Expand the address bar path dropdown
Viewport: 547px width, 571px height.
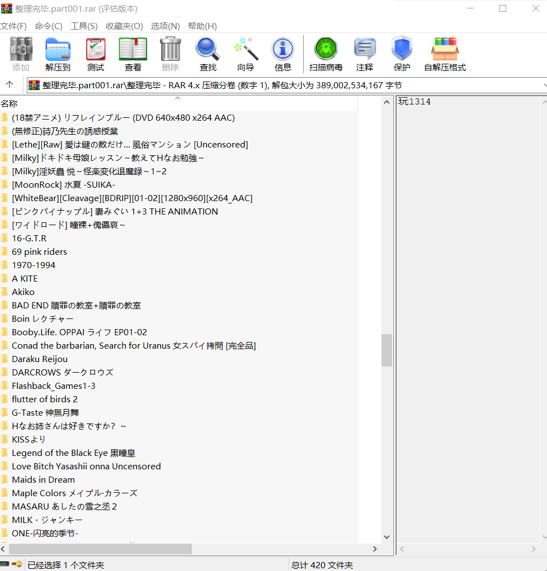tap(545, 85)
